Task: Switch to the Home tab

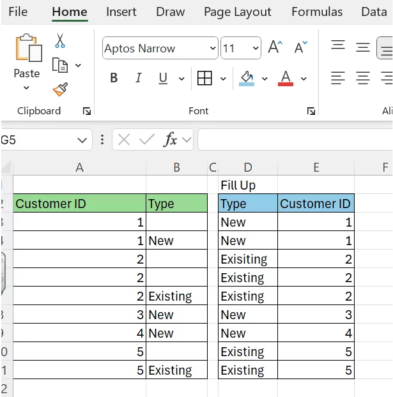Action: coord(70,12)
